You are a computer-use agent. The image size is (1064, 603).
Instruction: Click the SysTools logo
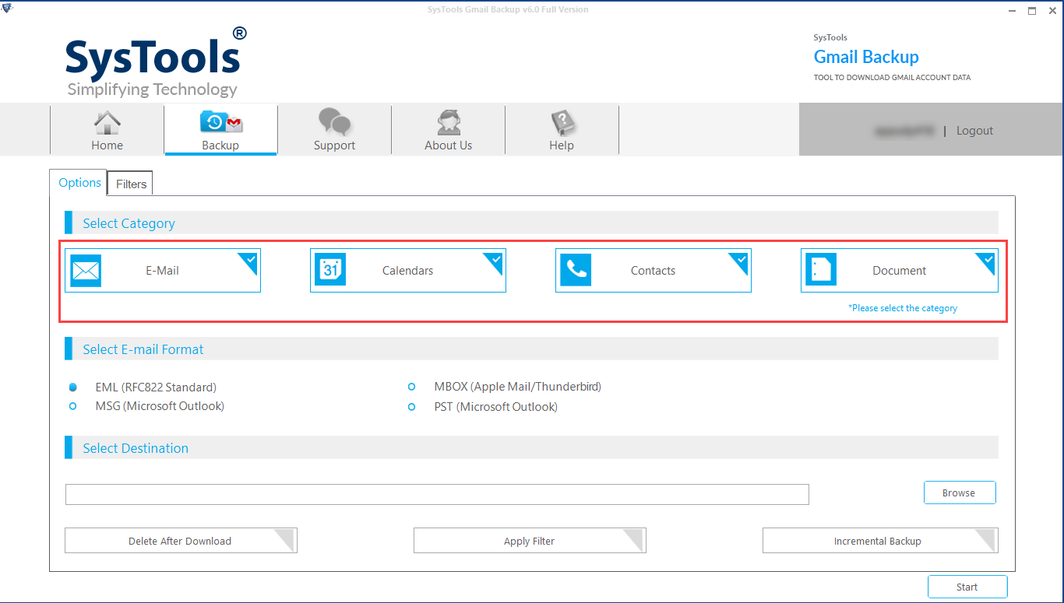pos(156,62)
